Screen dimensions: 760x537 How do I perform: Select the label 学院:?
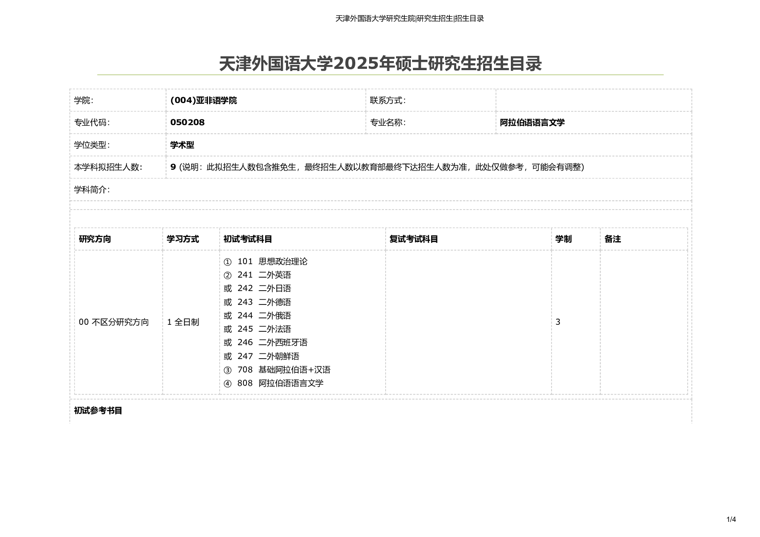click(x=84, y=100)
